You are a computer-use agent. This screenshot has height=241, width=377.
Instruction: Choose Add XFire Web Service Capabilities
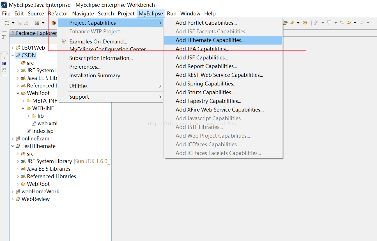click(223, 110)
